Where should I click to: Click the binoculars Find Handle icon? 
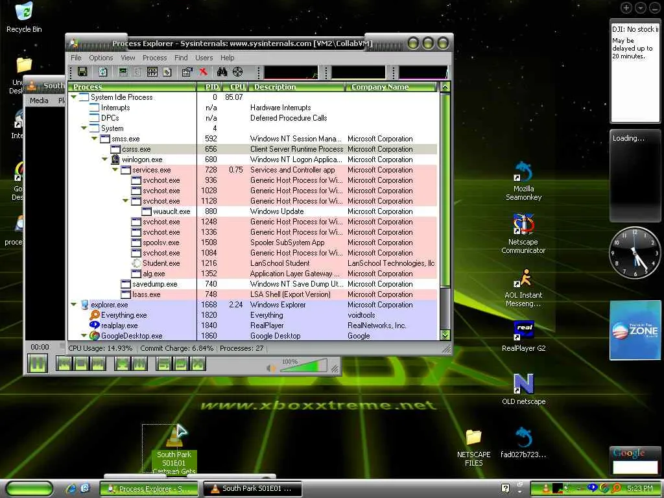(x=222, y=71)
